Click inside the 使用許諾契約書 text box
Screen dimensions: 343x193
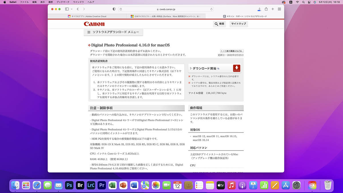pyautogui.click(x=137, y=82)
